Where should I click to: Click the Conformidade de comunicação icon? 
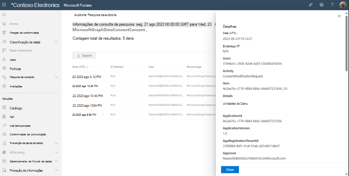(4, 134)
